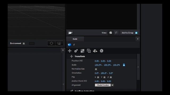This screenshot has width=170, height=95.
Task: Open the double-gears animation toolbar icon
Action: click(x=76, y=51)
